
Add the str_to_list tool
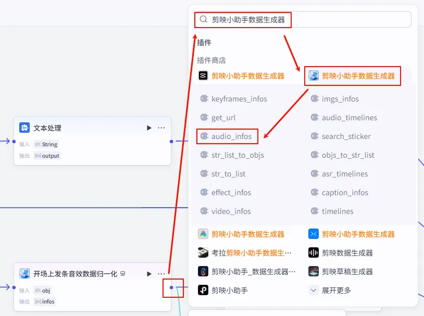pos(223,174)
